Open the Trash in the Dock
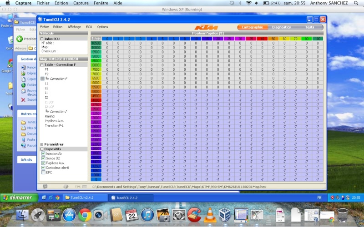 (343, 215)
